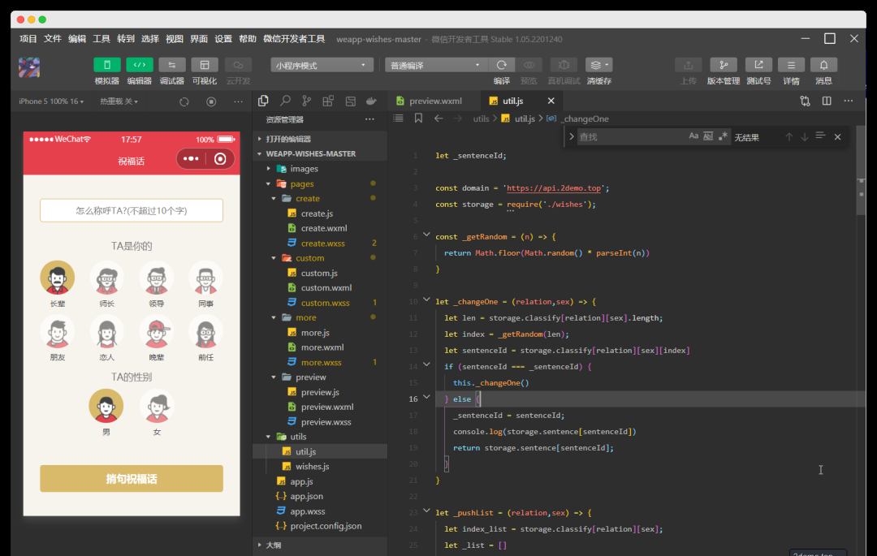
Task: Open 版本管理 version control
Action: point(724,65)
